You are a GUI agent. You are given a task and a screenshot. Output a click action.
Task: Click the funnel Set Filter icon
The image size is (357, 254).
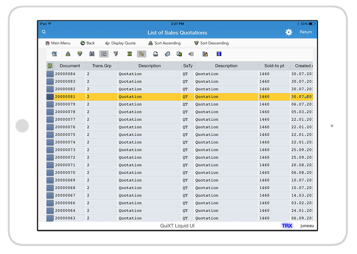tap(116, 54)
